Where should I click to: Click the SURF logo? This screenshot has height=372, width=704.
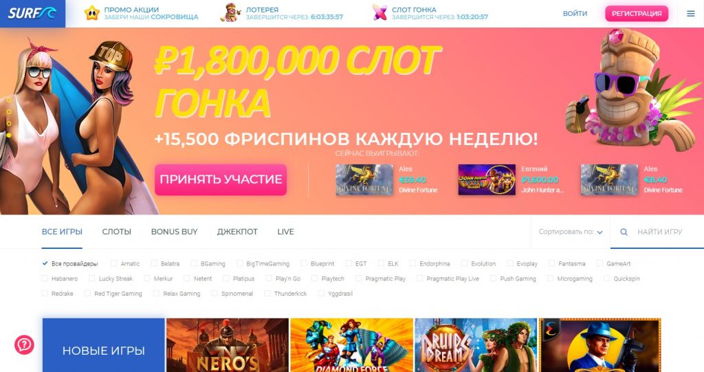(x=32, y=14)
